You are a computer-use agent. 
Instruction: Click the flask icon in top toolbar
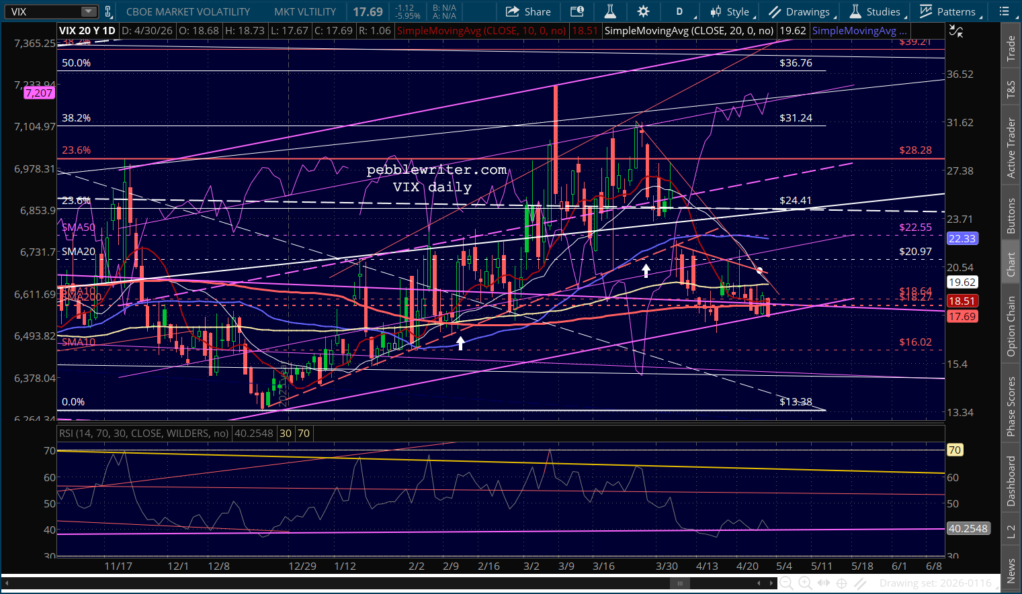click(610, 11)
